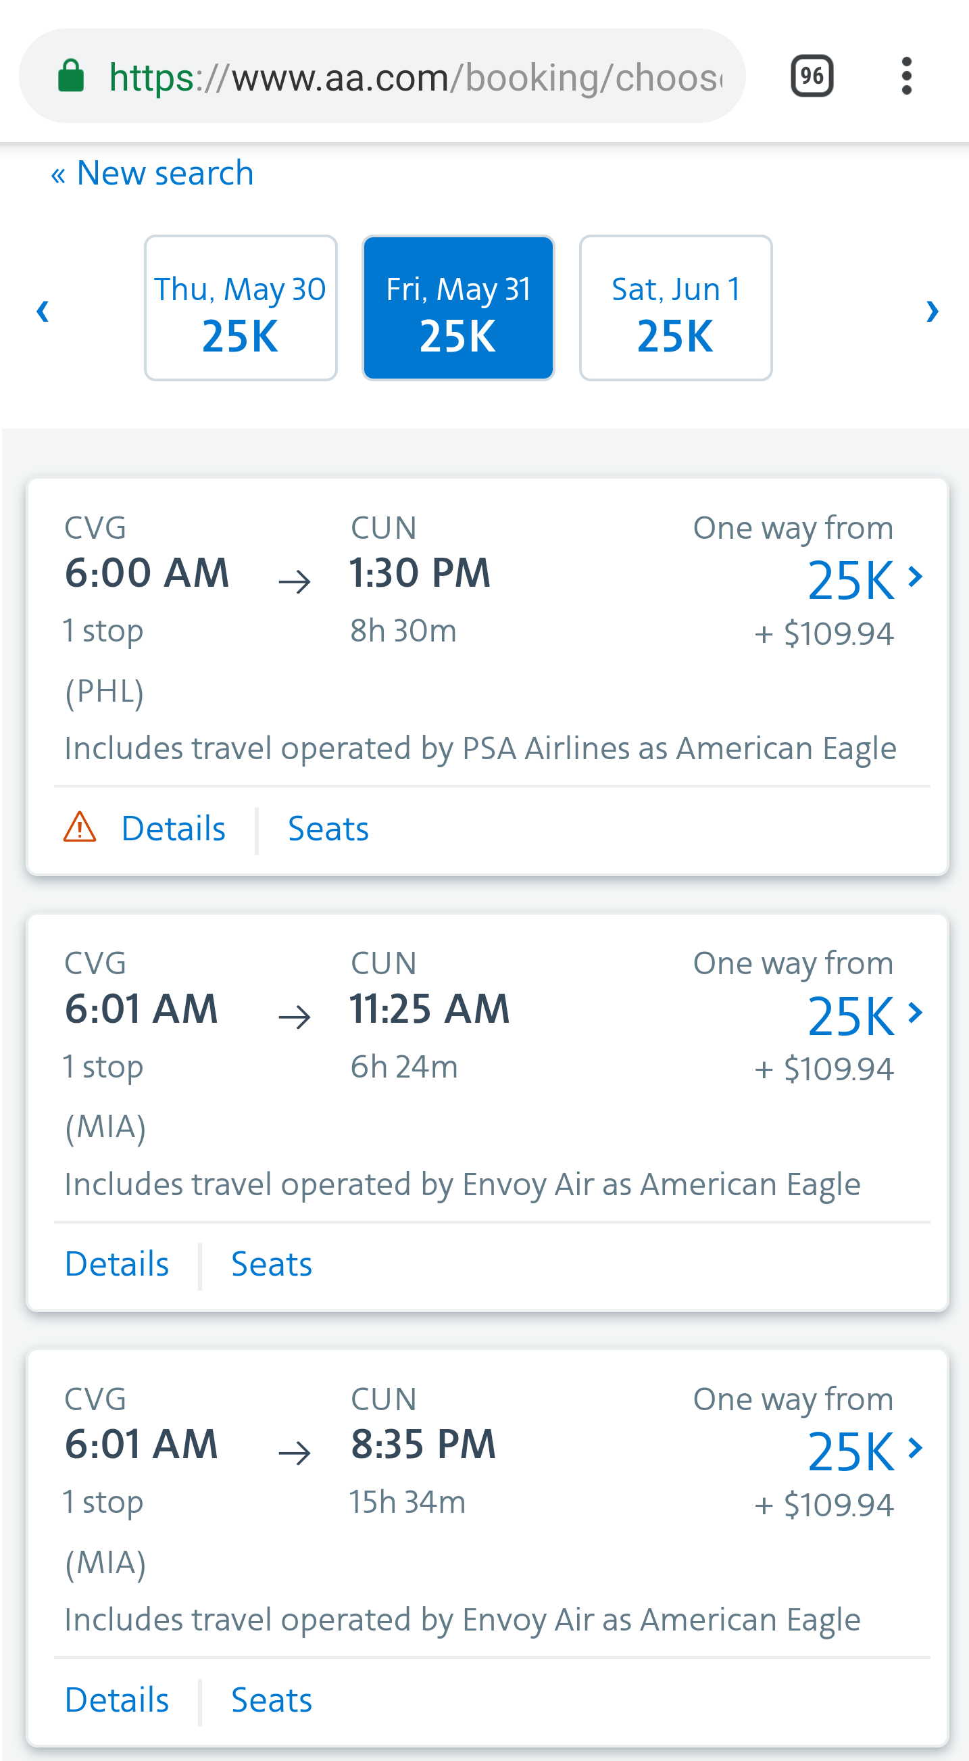This screenshot has height=1761, width=969.
Task: Select the Fri, May 31 date tab
Action: point(458,308)
